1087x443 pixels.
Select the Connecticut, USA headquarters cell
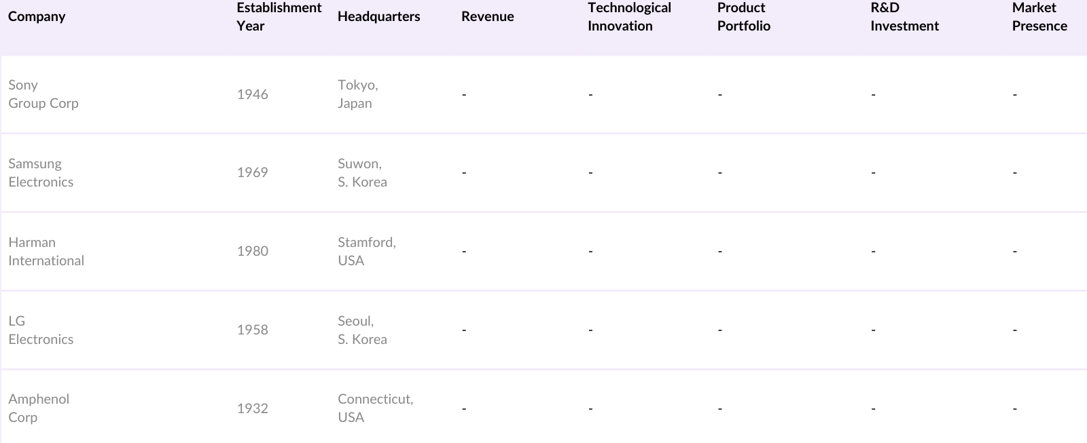click(375, 408)
